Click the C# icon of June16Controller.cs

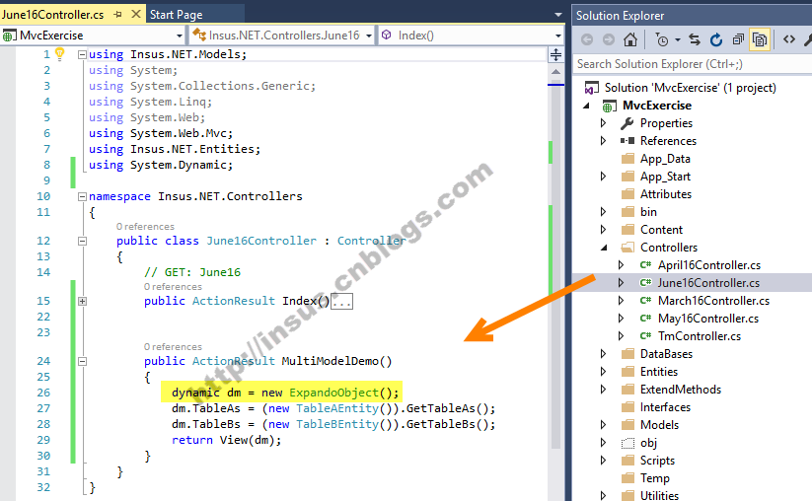click(645, 283)
